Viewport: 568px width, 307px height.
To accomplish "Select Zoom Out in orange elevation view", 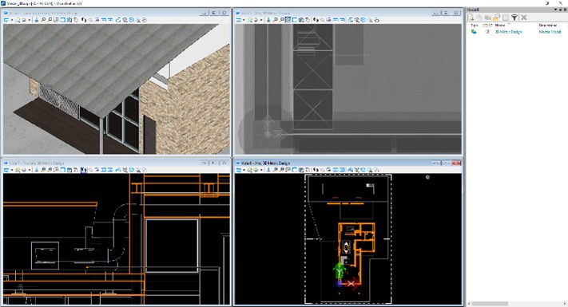I will [x=50, y=169].
